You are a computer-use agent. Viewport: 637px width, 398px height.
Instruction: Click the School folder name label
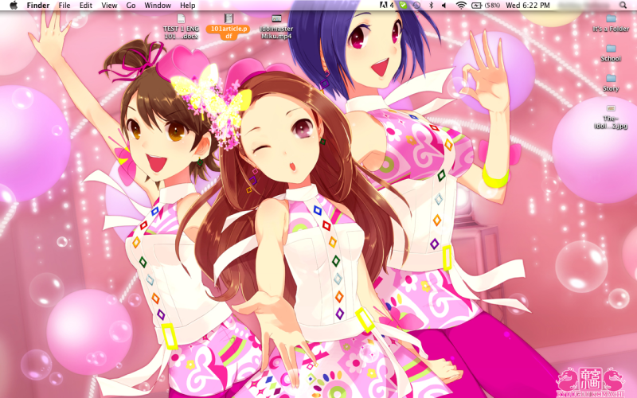click(x=611, y=58)
